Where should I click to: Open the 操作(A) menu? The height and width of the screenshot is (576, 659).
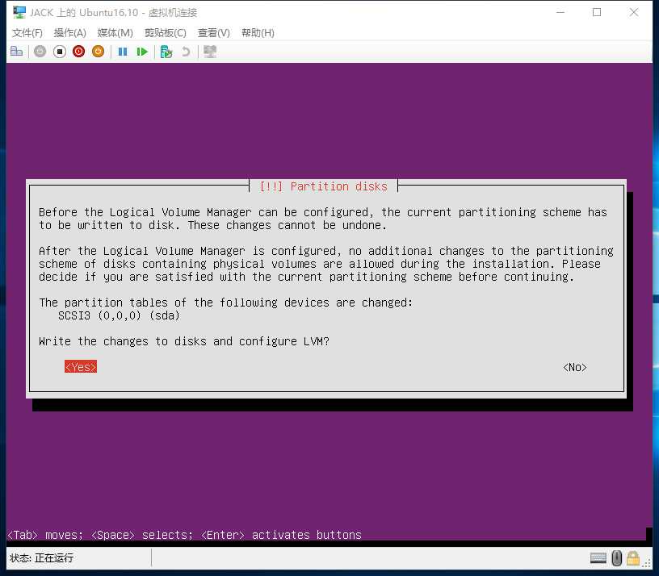tap(69, 33)
